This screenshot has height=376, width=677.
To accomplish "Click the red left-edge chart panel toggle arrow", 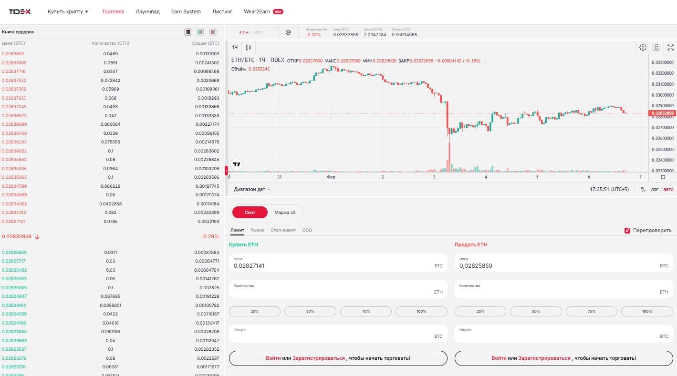I will point(226,170).
